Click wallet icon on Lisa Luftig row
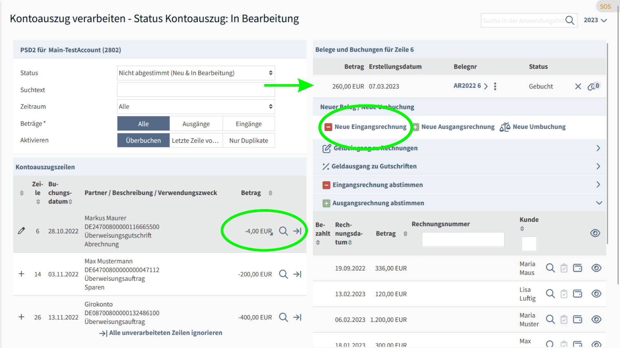620x348 pixels. click(x=577, y=294)
